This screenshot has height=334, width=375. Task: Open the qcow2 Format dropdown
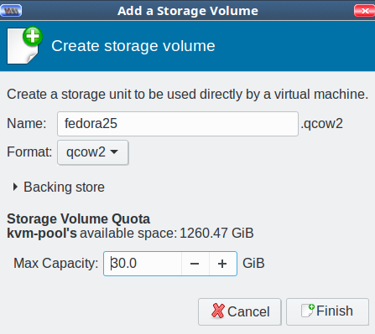(93, 152)
